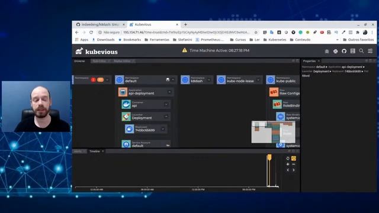Reload the page in browser
379x213 pixels.
(x=91, y=32)
